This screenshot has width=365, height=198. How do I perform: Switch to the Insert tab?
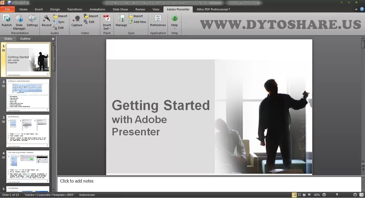tap(39, 9)
